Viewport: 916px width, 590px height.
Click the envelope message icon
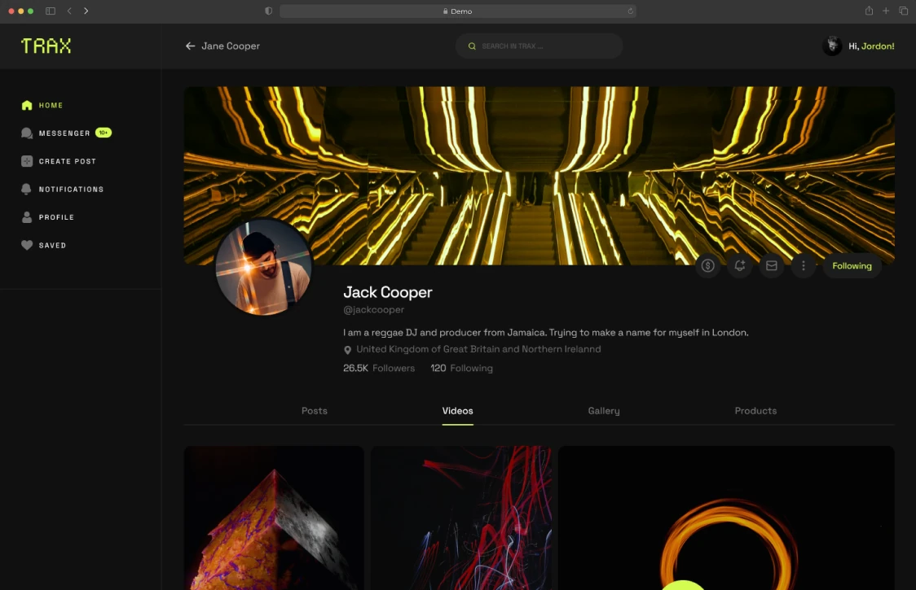[x=772, y=266]
